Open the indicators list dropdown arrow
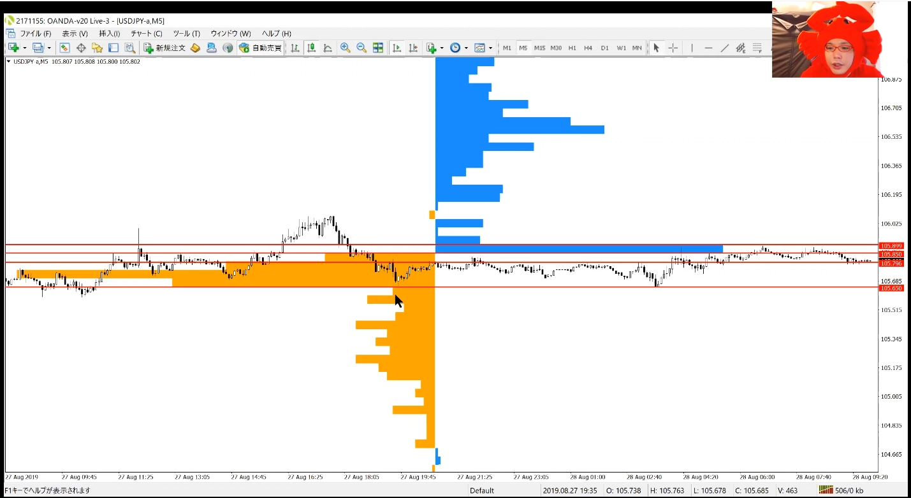The width and height of the screenshot is (911, 498). point(441,48)
